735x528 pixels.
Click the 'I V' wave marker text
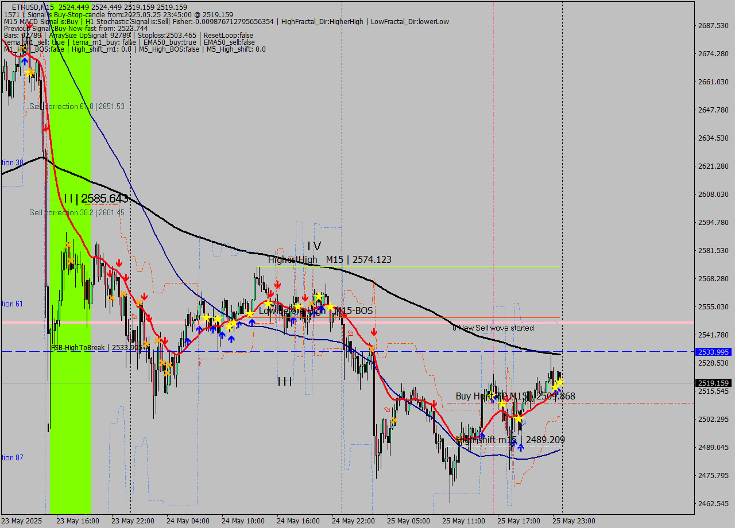314,246
